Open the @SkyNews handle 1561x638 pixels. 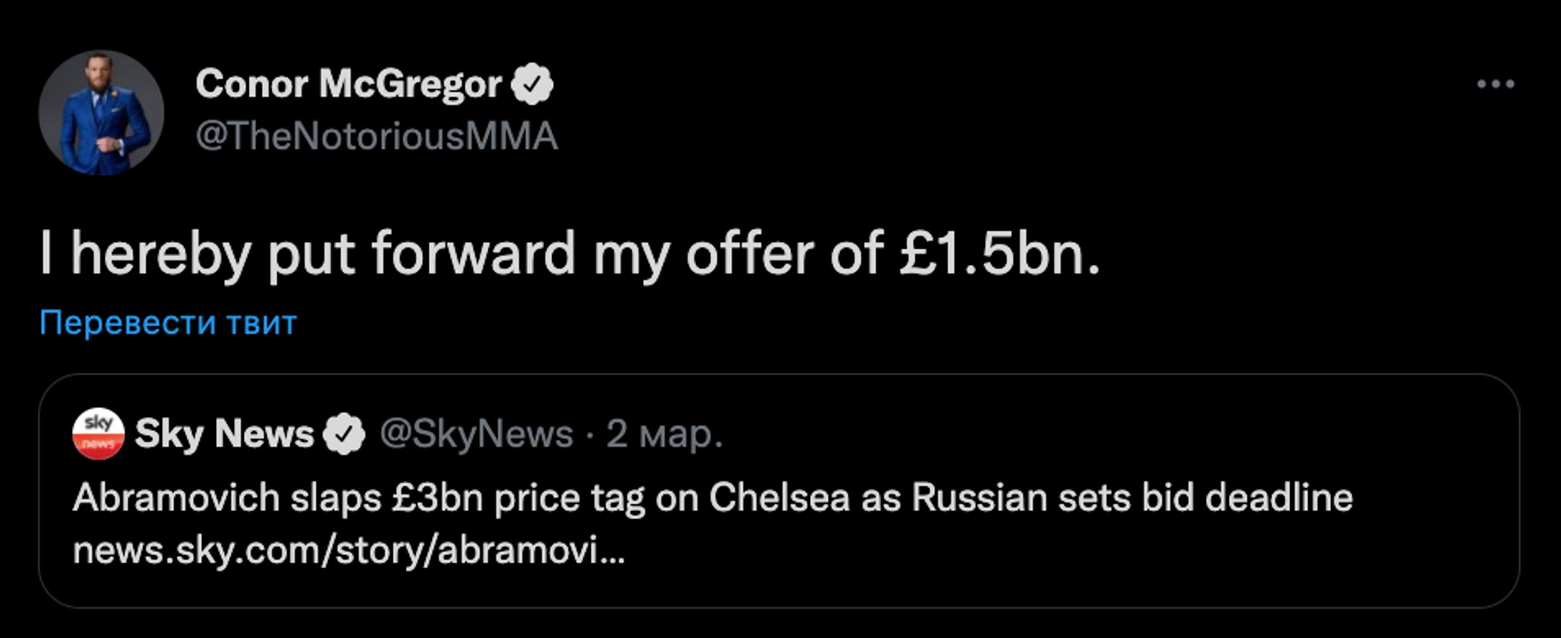tap(476, 434)
